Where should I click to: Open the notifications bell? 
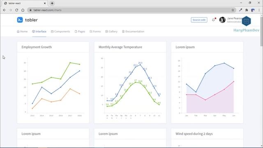pos(213,20)
